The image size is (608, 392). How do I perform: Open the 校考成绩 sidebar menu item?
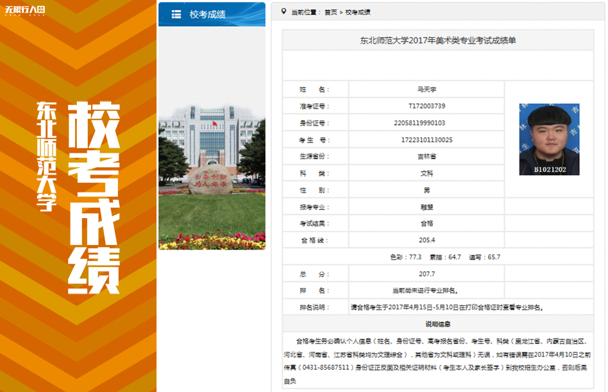[x=212, y=14]
